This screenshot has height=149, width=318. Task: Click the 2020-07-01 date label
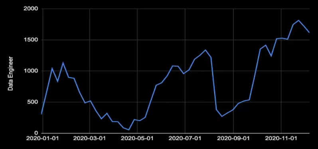point(185,139)
